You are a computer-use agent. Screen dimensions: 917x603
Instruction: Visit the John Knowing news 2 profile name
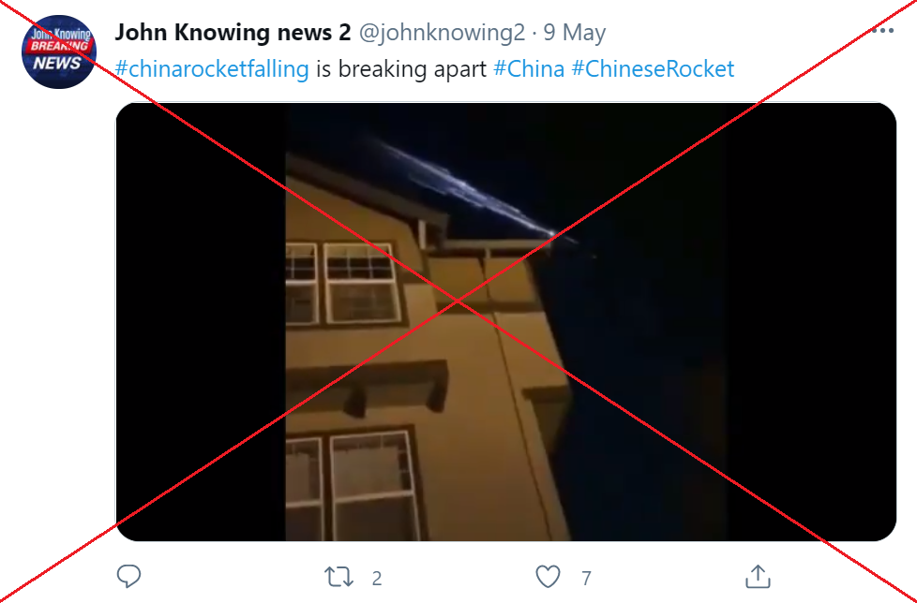[233, 33]
